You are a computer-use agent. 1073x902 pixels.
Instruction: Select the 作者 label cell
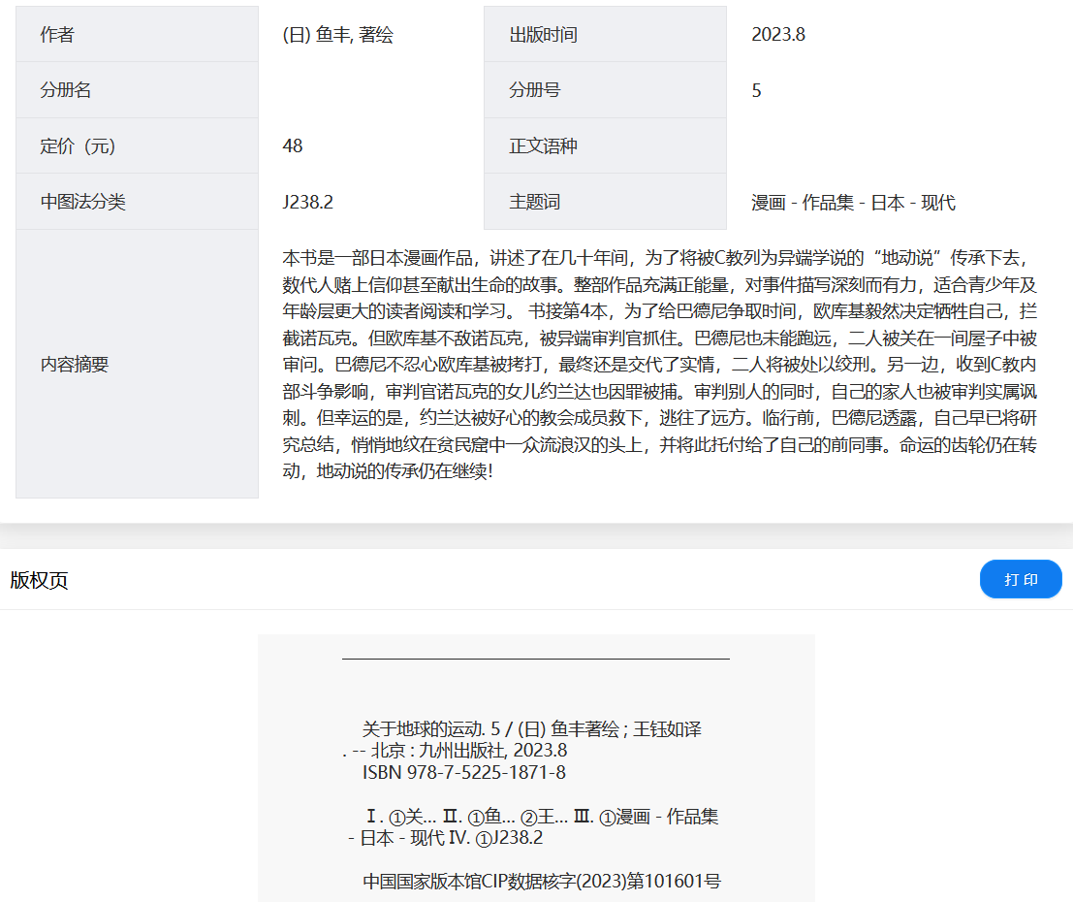[x=137, y=34]
